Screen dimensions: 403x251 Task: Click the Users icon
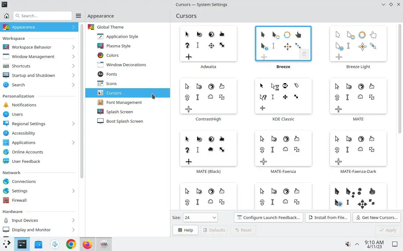pyautogui.click(x=6, y=114)
